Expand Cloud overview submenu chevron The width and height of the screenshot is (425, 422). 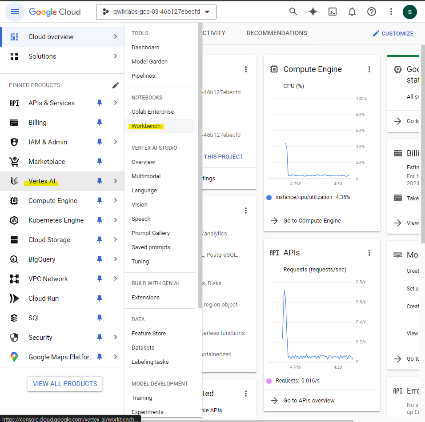pyautogui.click(x=116, y=36)
